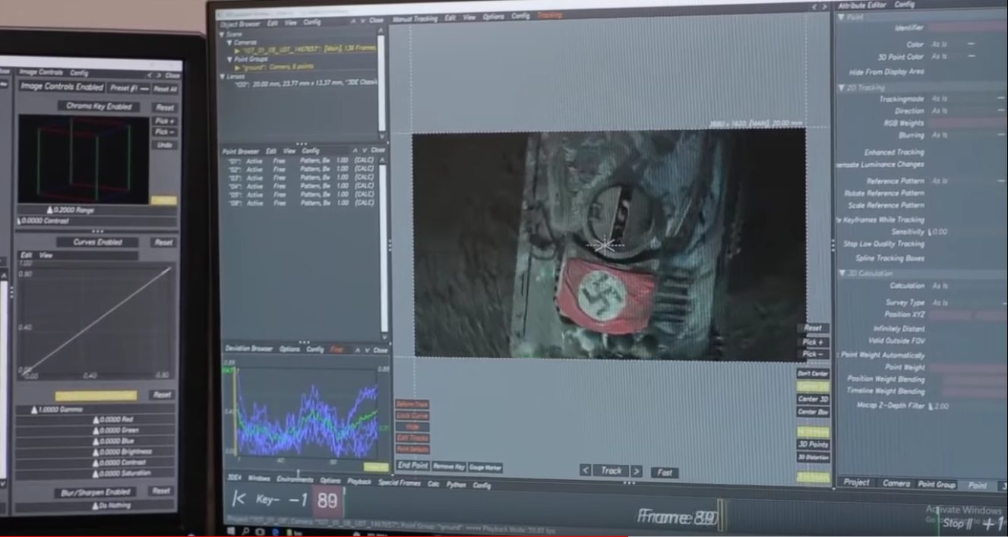This screenshot has width=1008, height=537.
Task: Collapse the Lenses tree node
Action: click(223, 76)
